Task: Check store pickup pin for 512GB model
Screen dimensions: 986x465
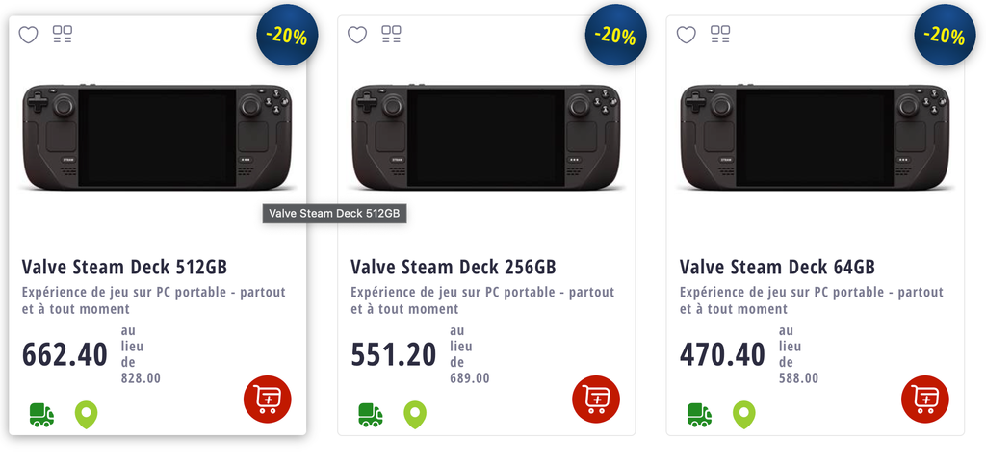Action: (86, 415)
